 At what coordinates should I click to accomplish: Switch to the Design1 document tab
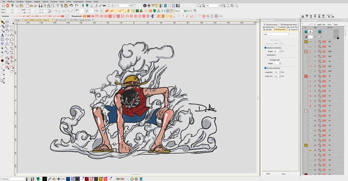tap(18, 20)
